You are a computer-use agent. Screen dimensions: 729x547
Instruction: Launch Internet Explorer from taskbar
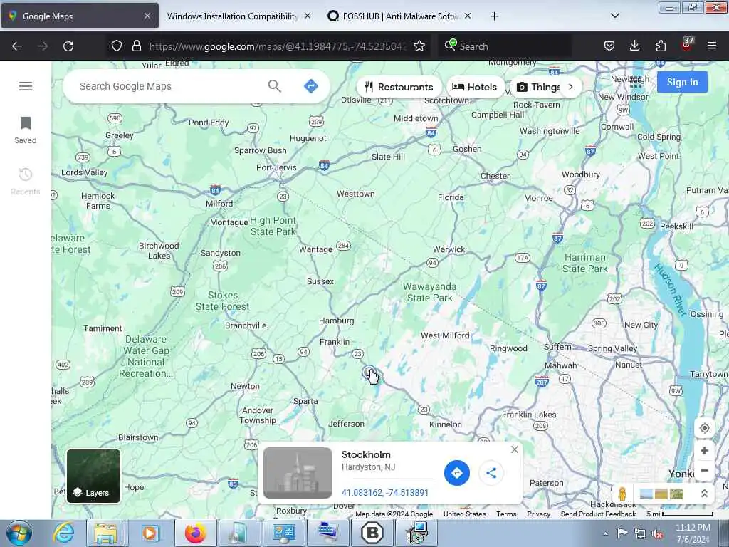[x=63, y=533]
